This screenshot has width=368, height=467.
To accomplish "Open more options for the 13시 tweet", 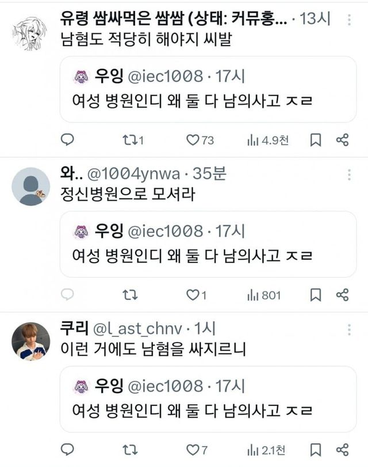I will click(x=349, y=20).
